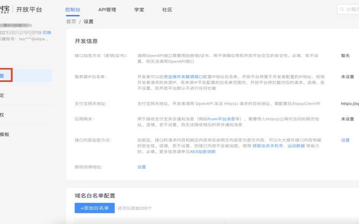This screenshot has height=224, width=359.
Task: Go to the 社区 tab
Action: [167, 9]
